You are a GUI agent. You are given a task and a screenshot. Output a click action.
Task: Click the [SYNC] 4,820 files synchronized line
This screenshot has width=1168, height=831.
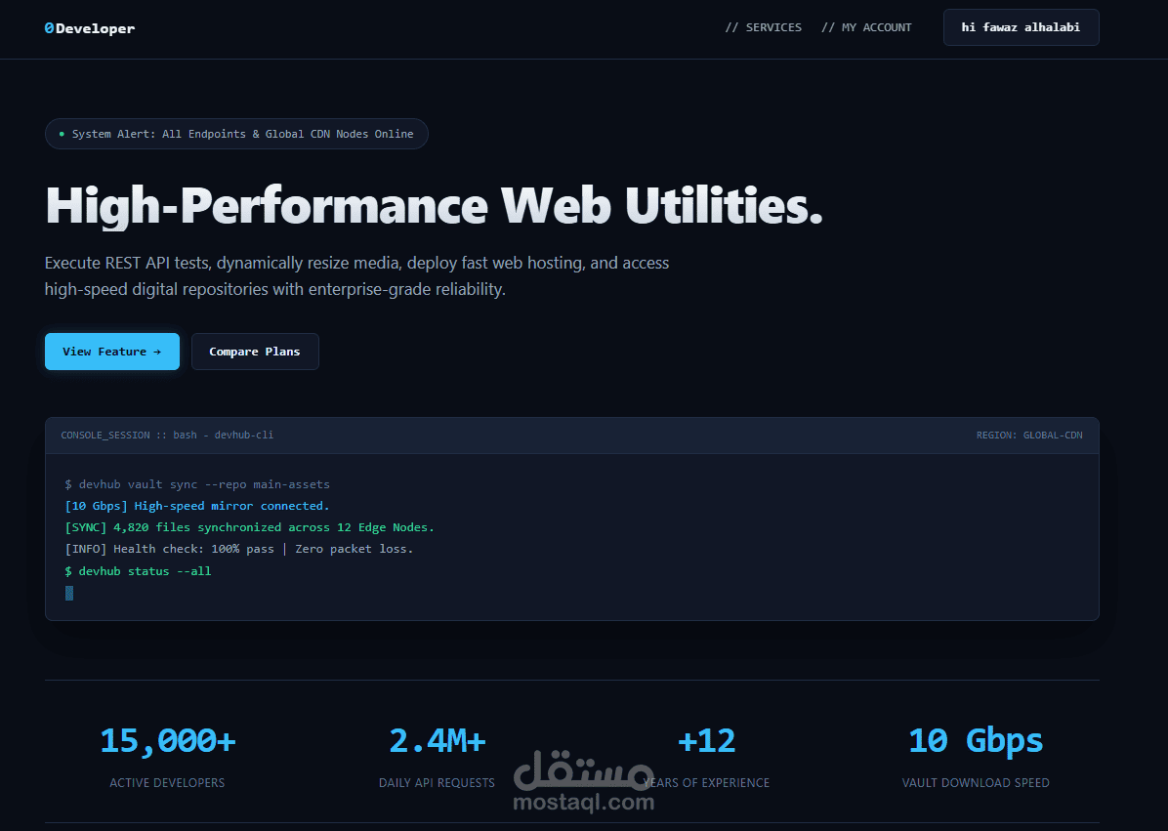pyautogui.click(x=250, y=527)
